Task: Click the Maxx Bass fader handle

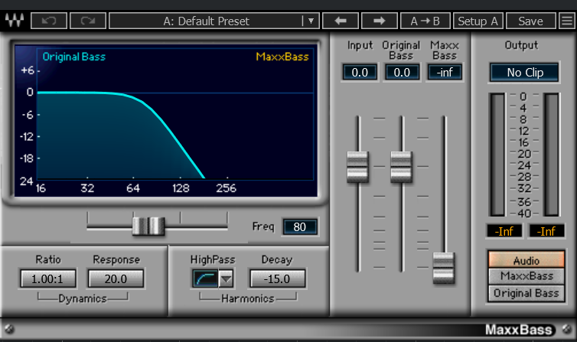Action: point(444,268)
